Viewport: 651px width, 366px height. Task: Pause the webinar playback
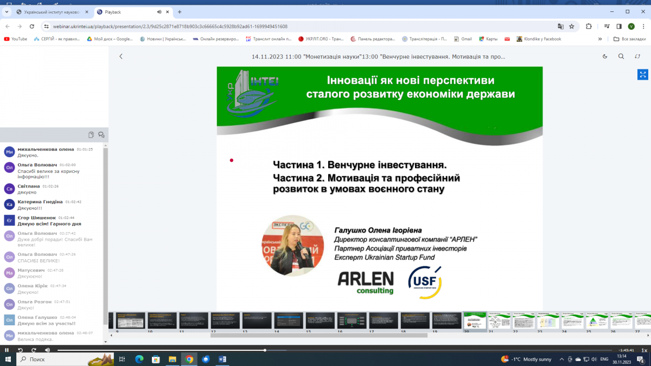pyautogui.click(x=7, y=350)
